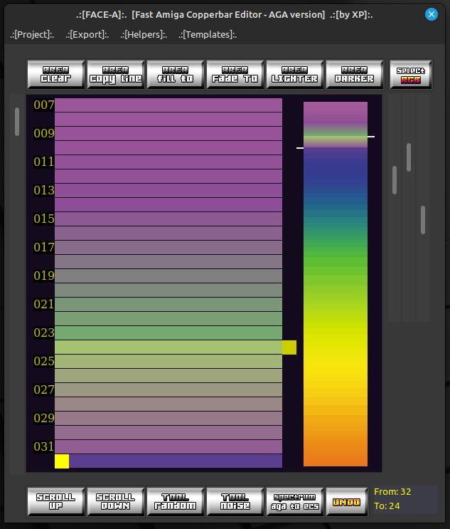Click the left vertical scrollbar handle
Screen dimensions: 450x529
click(x=17, y=122)
